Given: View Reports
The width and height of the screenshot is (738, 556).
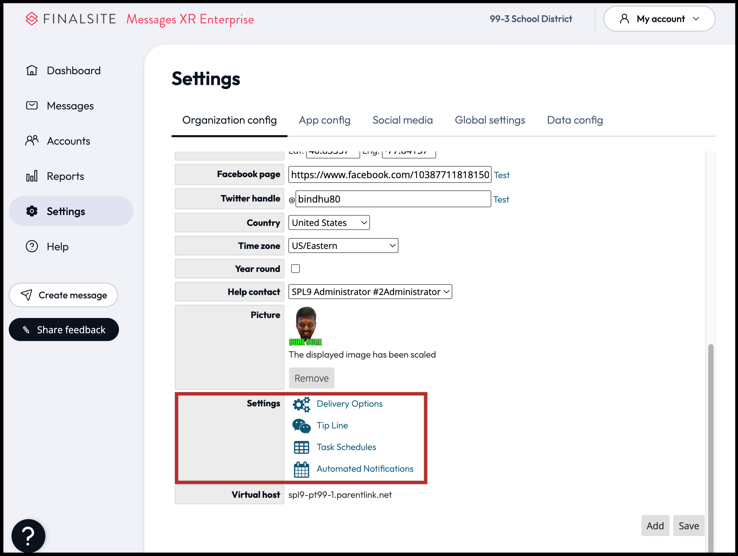Looking at the screenshot, I should pos(65,176).
